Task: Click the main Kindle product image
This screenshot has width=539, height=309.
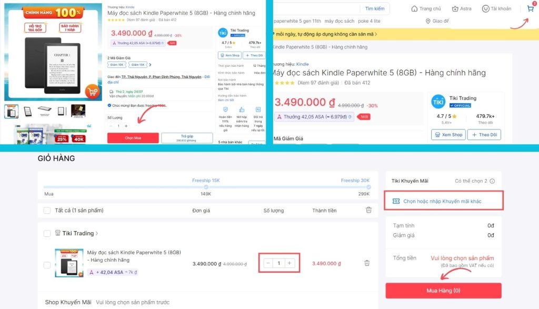Action: [x=53, y=52]
